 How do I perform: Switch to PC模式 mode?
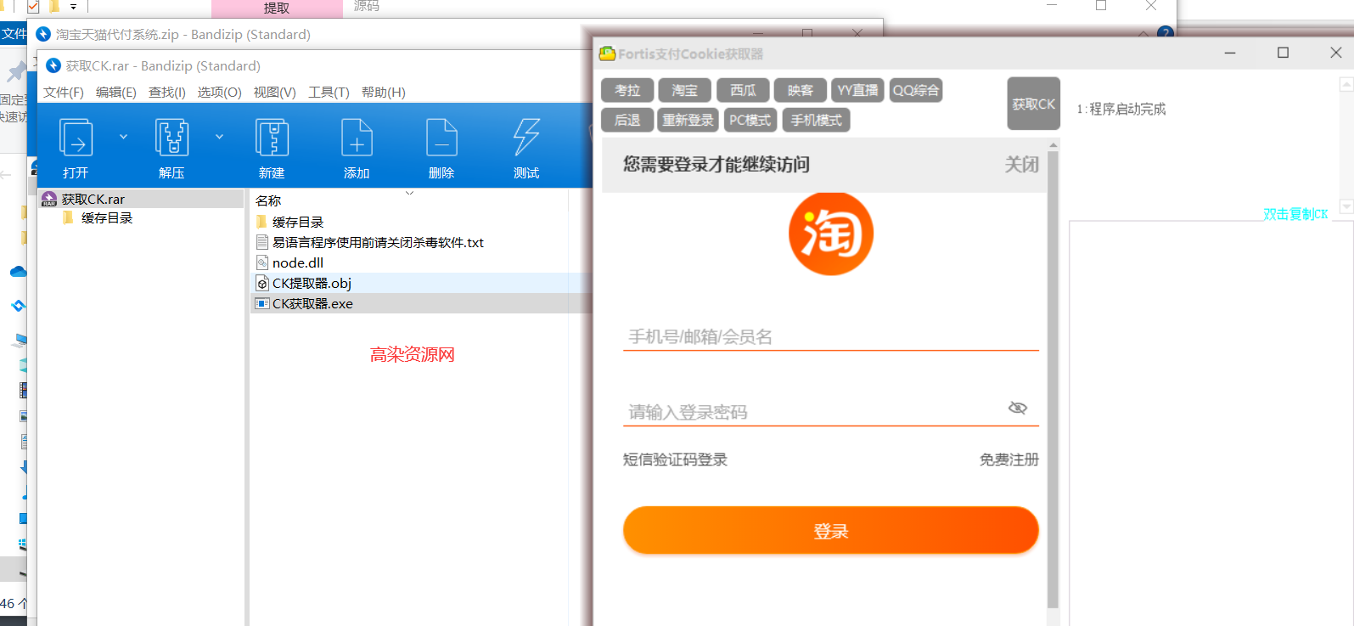click(x=750, y=121)
